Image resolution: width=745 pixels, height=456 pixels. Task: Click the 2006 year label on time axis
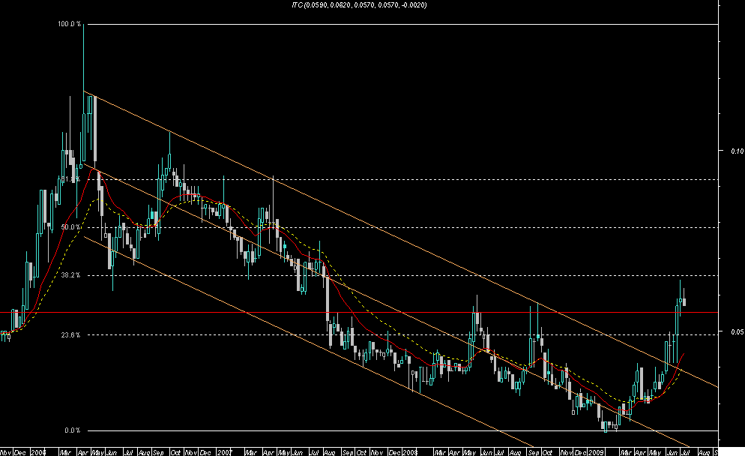point(38,452)
